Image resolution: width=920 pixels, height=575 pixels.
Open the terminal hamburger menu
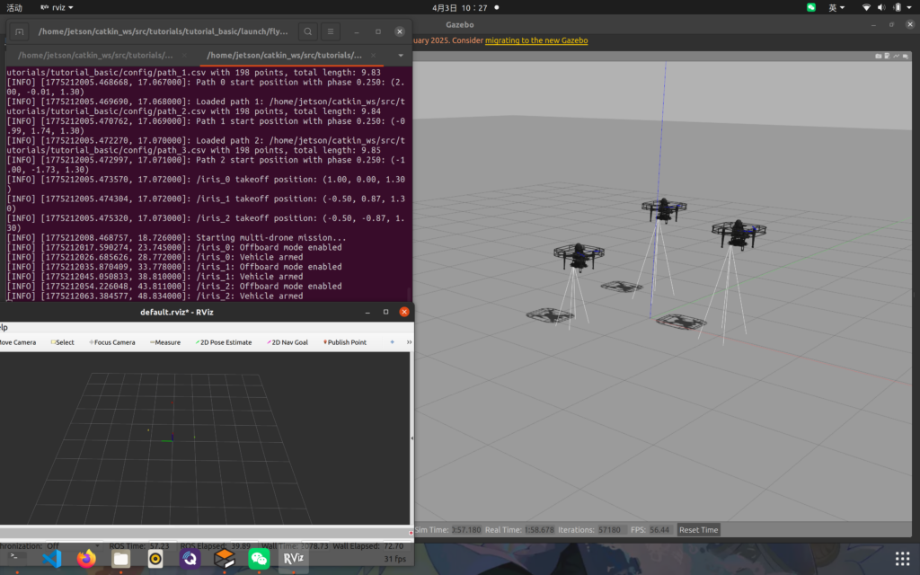[x=332, y=31]
